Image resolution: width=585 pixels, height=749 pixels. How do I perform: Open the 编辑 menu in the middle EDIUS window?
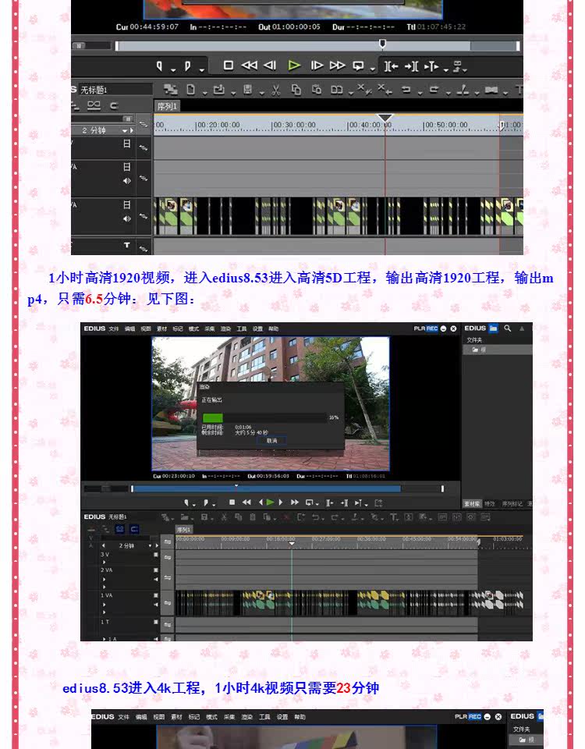130,328
